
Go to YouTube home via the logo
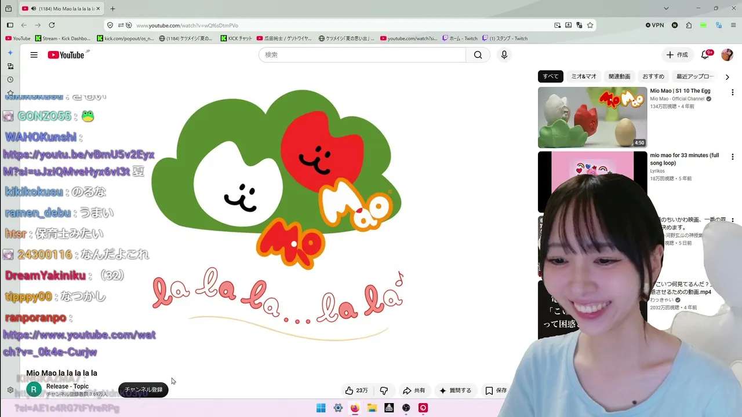click(66, 55)
